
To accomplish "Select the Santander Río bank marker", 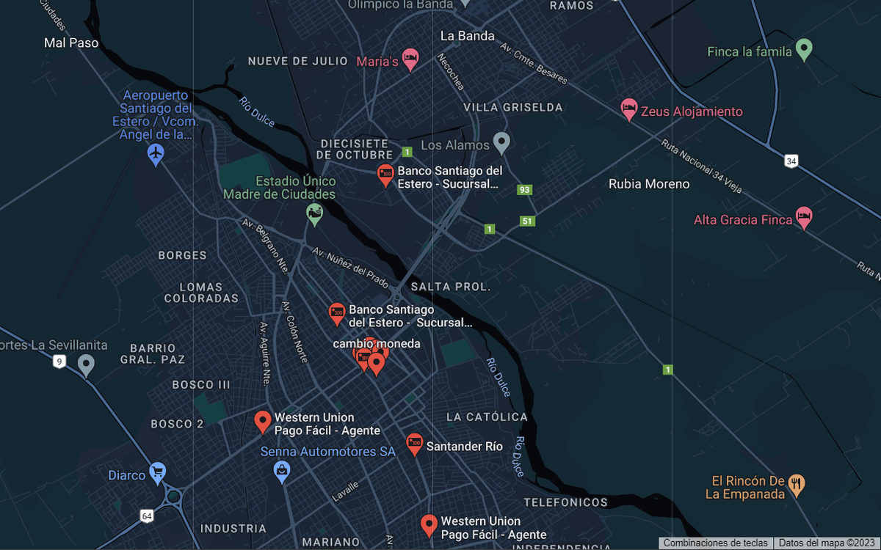I will pos(415,444).
